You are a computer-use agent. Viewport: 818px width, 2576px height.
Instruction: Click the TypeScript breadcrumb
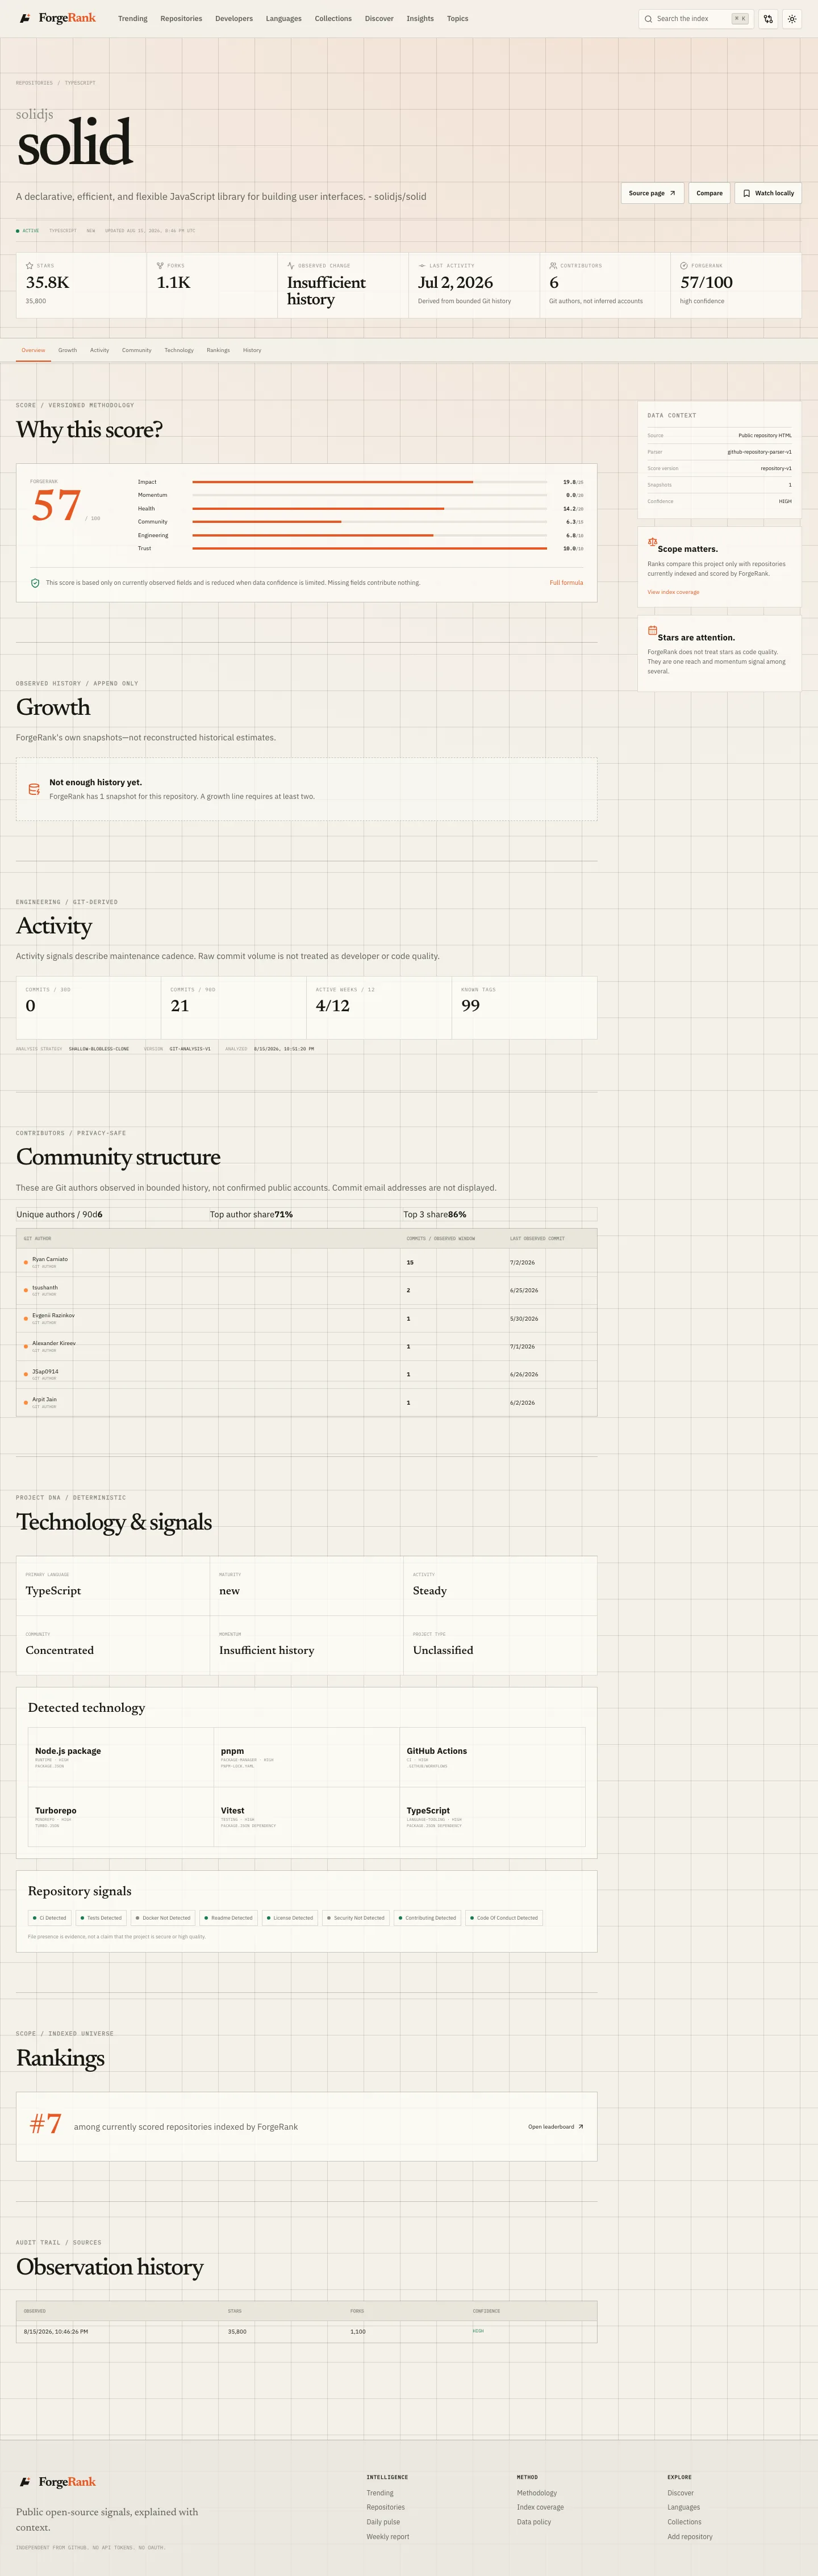pos(80,83)
